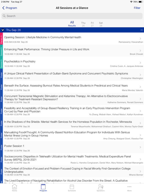
Task: Tap speaker name Mharisi Bonner
Action: [136, 175]
